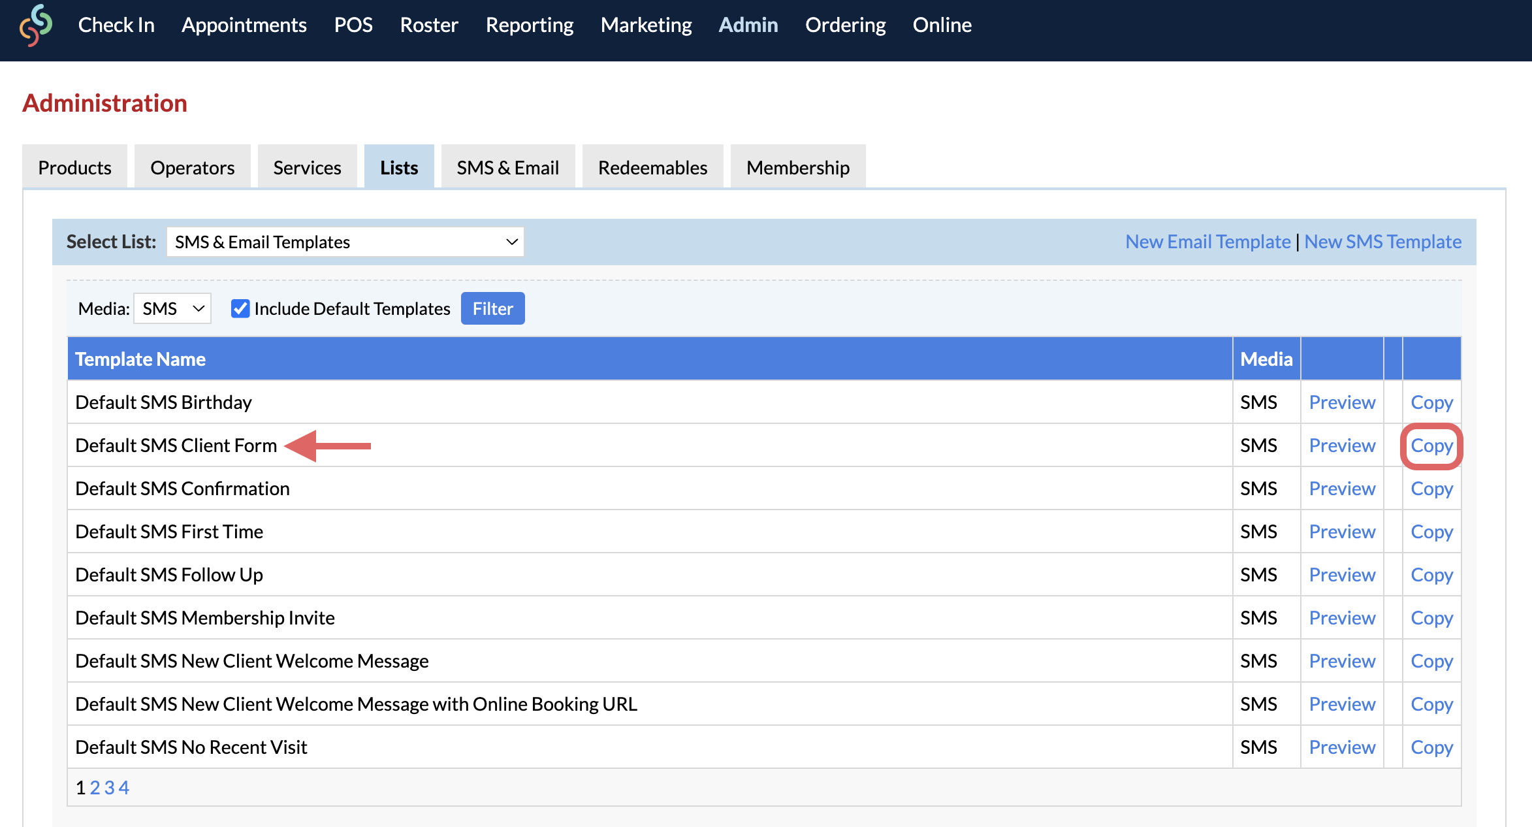Copy the Default SMS Follow Up template
Viewport: 1532px width, 827px height.
coord(1431,574)
